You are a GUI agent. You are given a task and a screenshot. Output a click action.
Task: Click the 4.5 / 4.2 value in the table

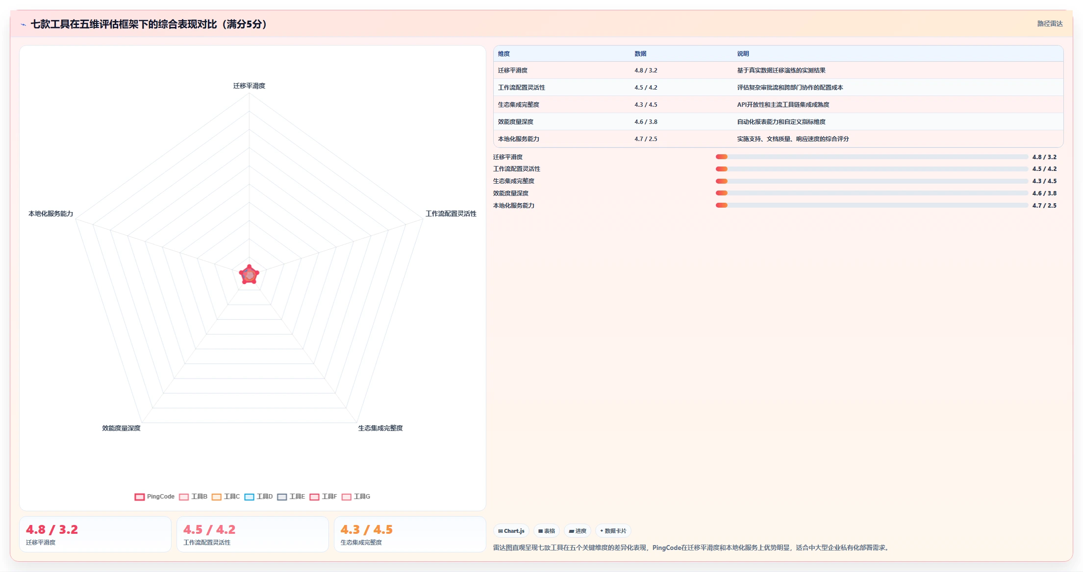[646, 88]
